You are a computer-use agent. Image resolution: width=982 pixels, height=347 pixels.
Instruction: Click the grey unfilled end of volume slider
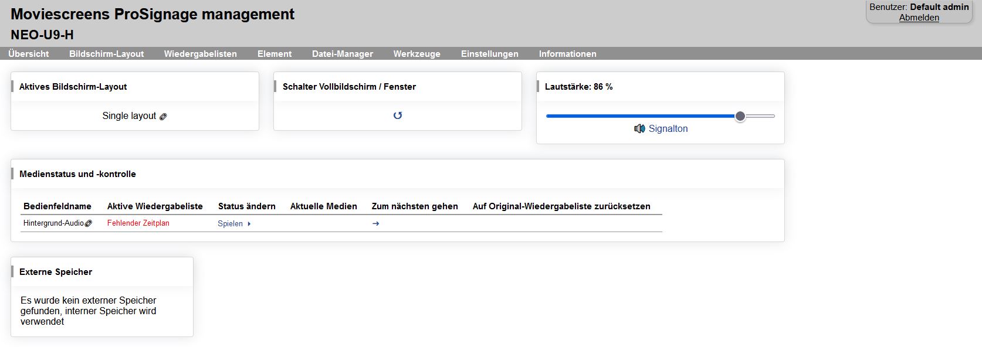[760, 116]
